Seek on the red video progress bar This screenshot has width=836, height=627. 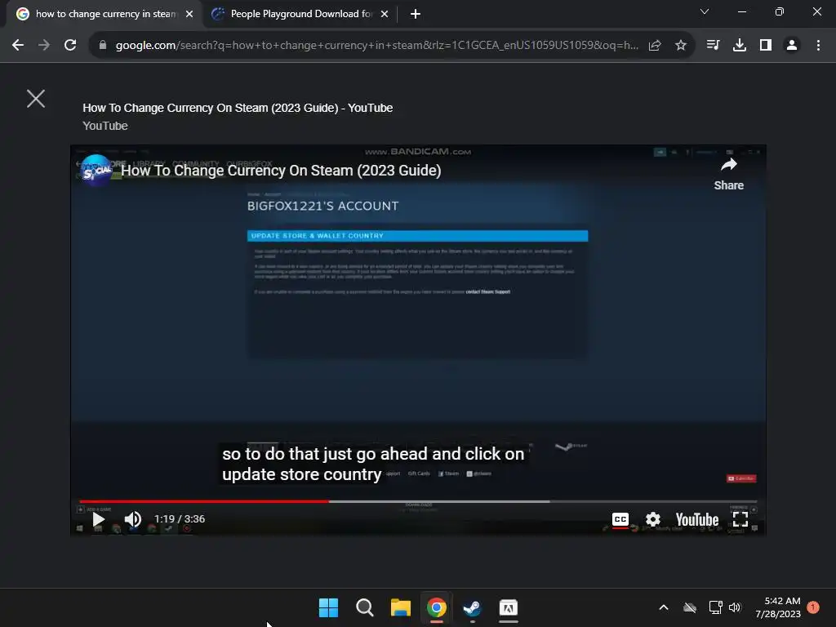[x=204, y=501]
